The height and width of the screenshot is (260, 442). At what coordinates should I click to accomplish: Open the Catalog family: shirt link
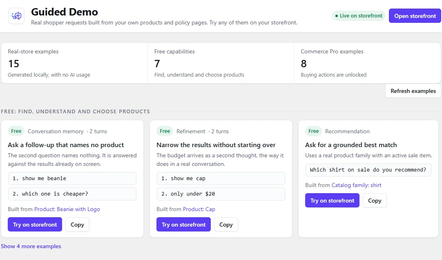pos(356,185)
